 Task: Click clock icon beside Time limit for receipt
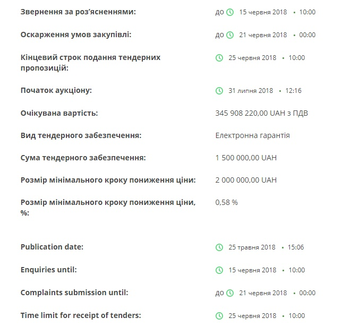(x=219, y=316)
